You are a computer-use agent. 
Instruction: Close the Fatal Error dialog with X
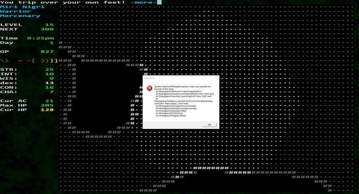(216, 78)
